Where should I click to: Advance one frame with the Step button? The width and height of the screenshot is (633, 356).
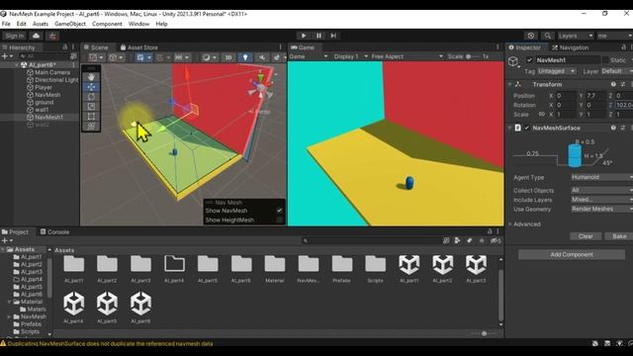pyautogui.click(x=333, y=36)
